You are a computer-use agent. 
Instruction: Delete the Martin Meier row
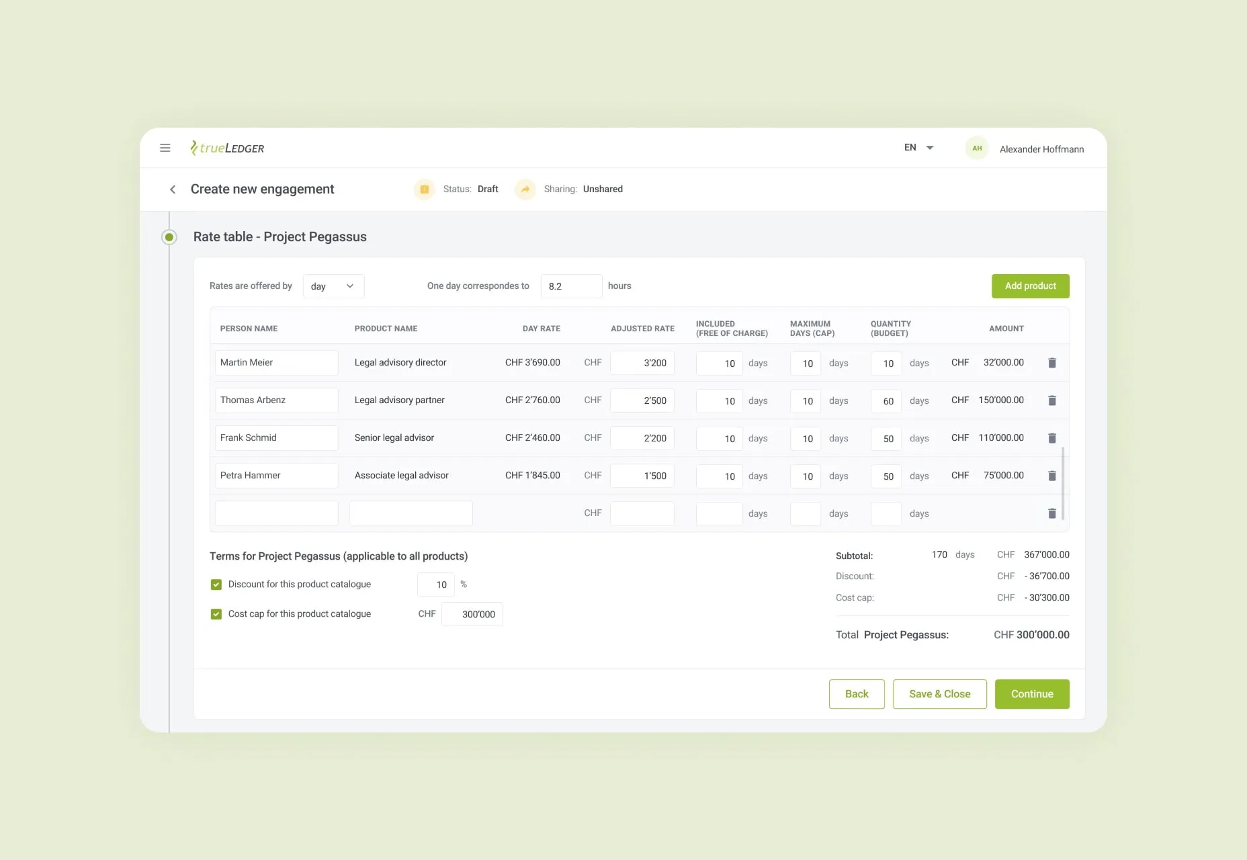pos(1052,363)
